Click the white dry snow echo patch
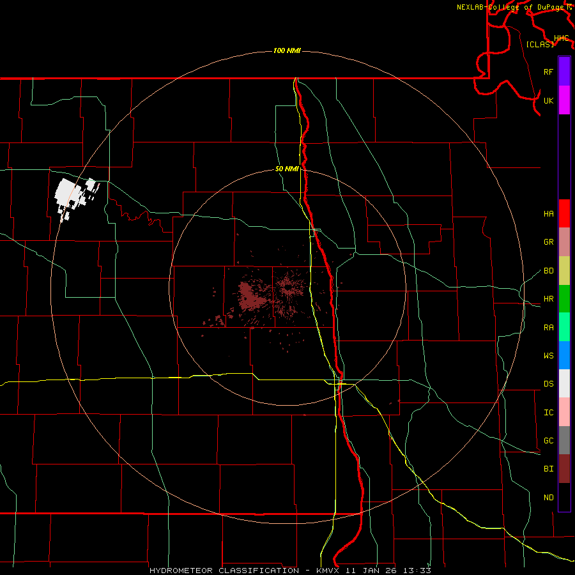The height and width of the screenshot is (575, 575). [x=70, y=195]
